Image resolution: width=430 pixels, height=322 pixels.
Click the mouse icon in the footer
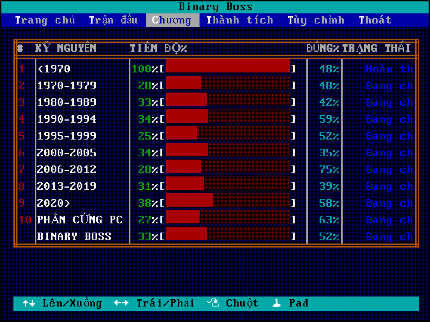pyautogui.click(x=213, y=303)
